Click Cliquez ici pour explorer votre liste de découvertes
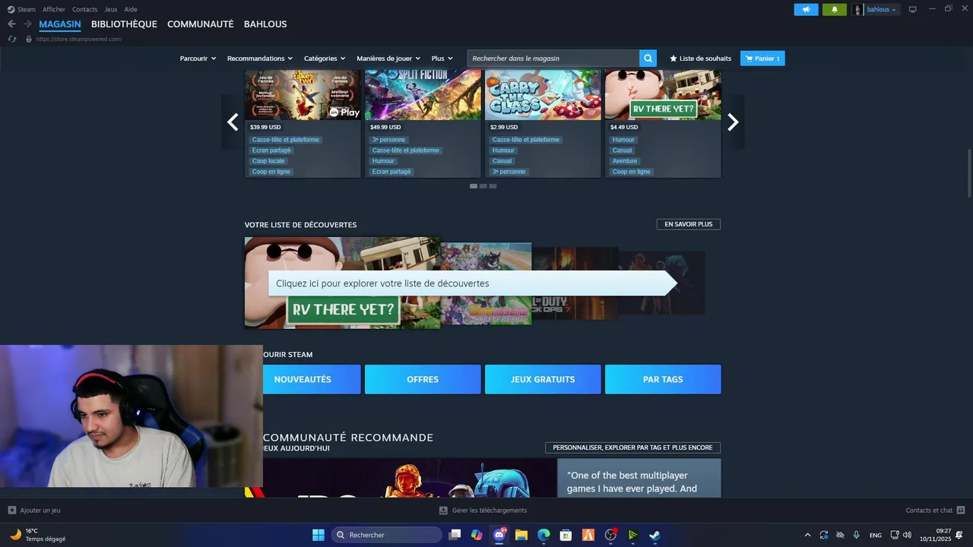 471,283
